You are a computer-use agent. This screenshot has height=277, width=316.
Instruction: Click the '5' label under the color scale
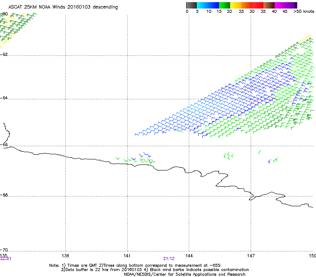tap(197, 12)
